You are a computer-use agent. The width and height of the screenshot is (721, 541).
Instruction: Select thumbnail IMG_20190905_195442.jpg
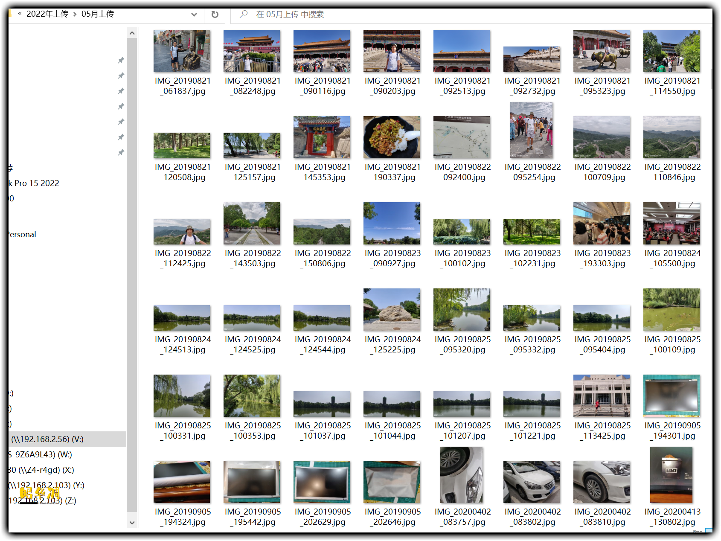pos(252,482)
